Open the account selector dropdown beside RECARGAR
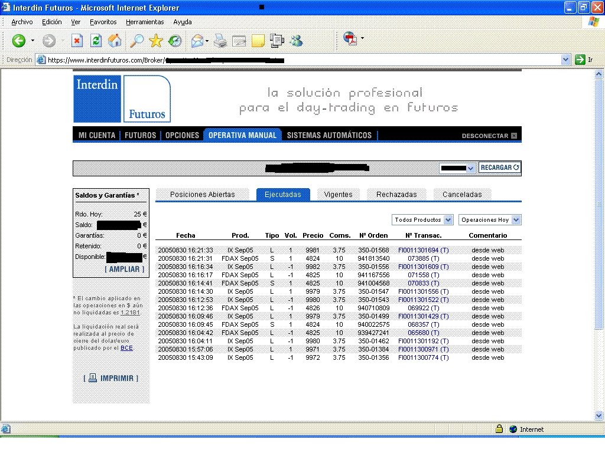This screenshot has height=453, width=605. click(x=457, y=168)
